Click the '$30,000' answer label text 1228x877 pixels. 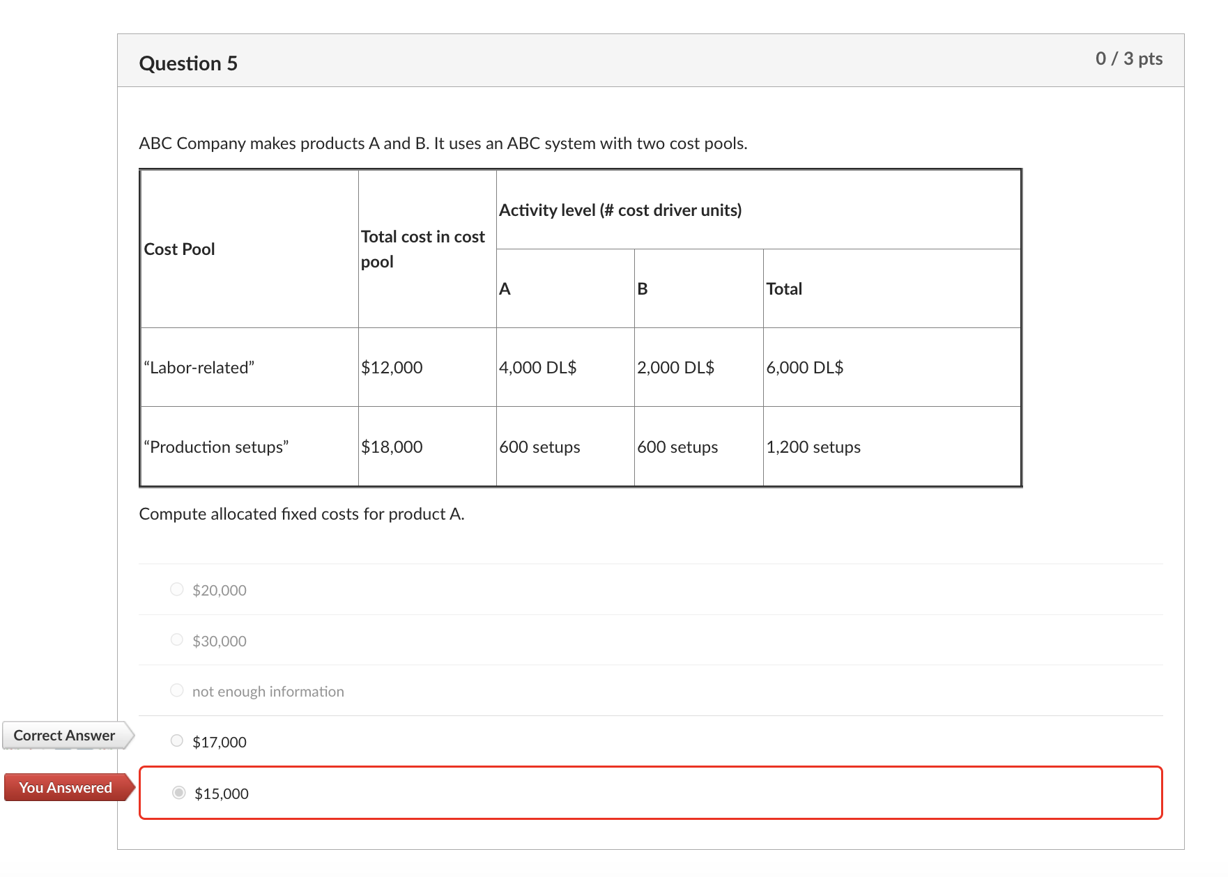point(220,641)
